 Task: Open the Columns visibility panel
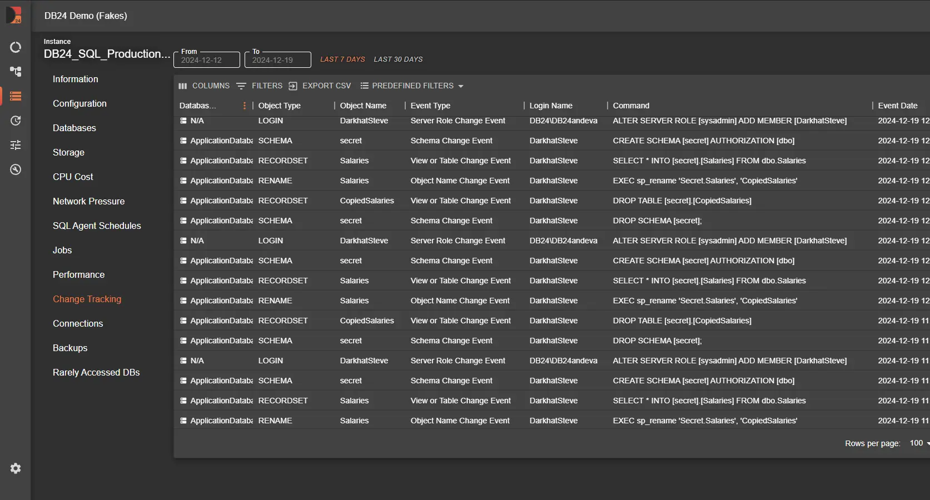(204, 86)
